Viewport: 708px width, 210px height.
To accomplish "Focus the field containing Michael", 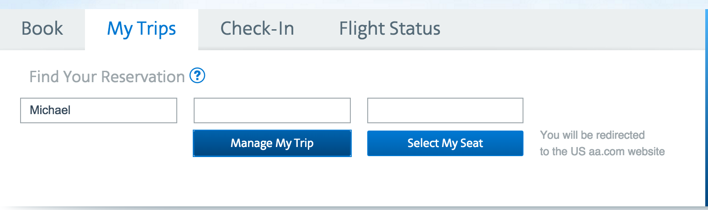I will 98,110.
